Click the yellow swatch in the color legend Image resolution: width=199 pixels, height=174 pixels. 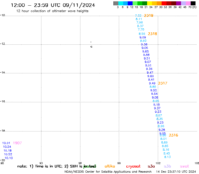pos(150,3)
